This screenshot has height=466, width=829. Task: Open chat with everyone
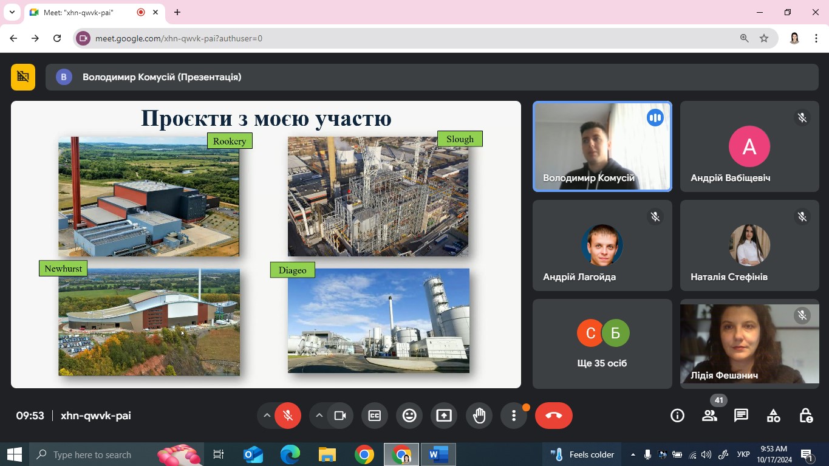741,416
